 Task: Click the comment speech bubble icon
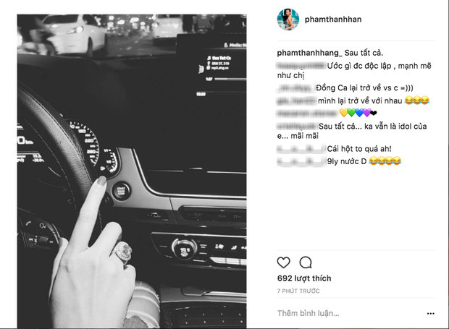click(x=306, y=262)
